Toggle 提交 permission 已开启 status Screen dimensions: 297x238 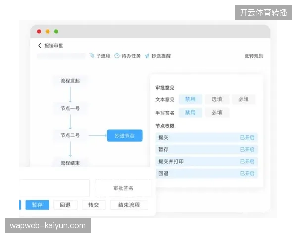click(247, 138)
